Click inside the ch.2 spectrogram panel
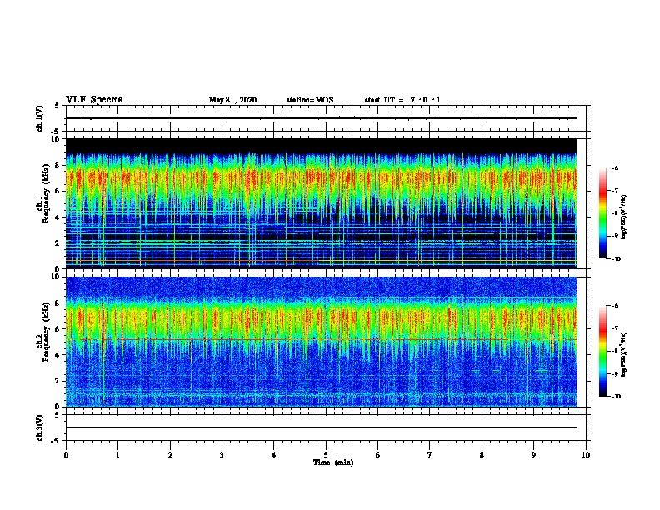The height and width of the screenshot is (510, 660). pyautogui.click(x=322, y=342)
